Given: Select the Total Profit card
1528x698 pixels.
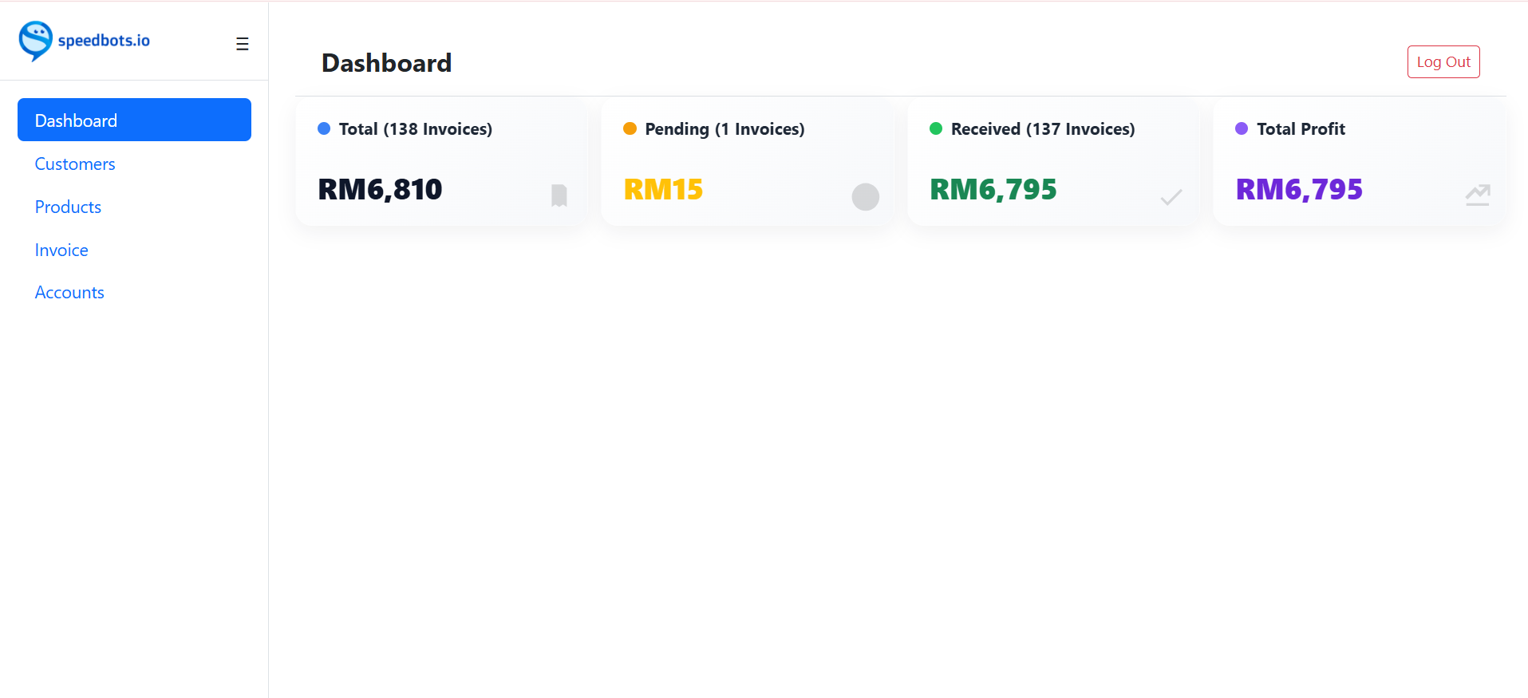Looking at the screenshot, I should tap(1358, 162).
